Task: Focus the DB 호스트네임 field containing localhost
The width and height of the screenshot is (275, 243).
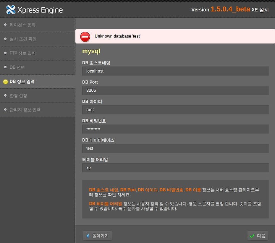Action: pyautogui.click(x=175, y=71)
